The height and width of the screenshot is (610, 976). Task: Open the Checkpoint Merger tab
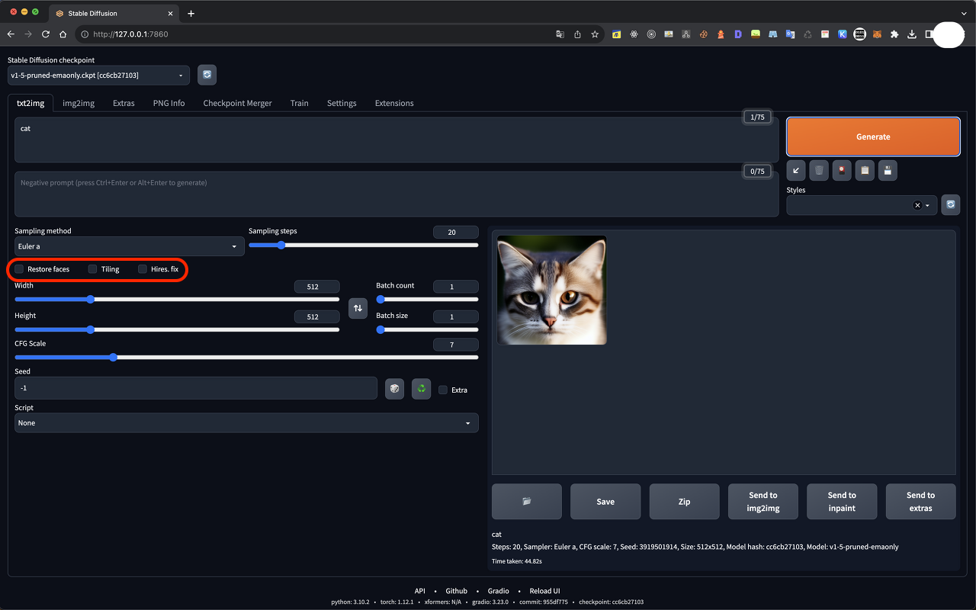[x=237, y=103]
